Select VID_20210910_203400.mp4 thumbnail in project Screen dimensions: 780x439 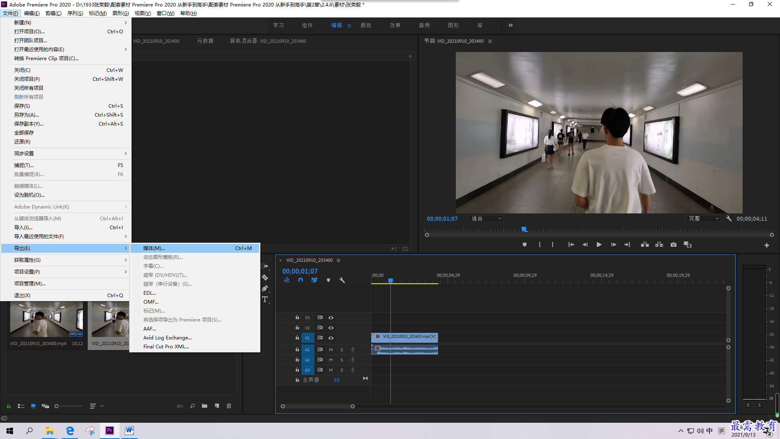pyautogui.click(x=46, y=319)
